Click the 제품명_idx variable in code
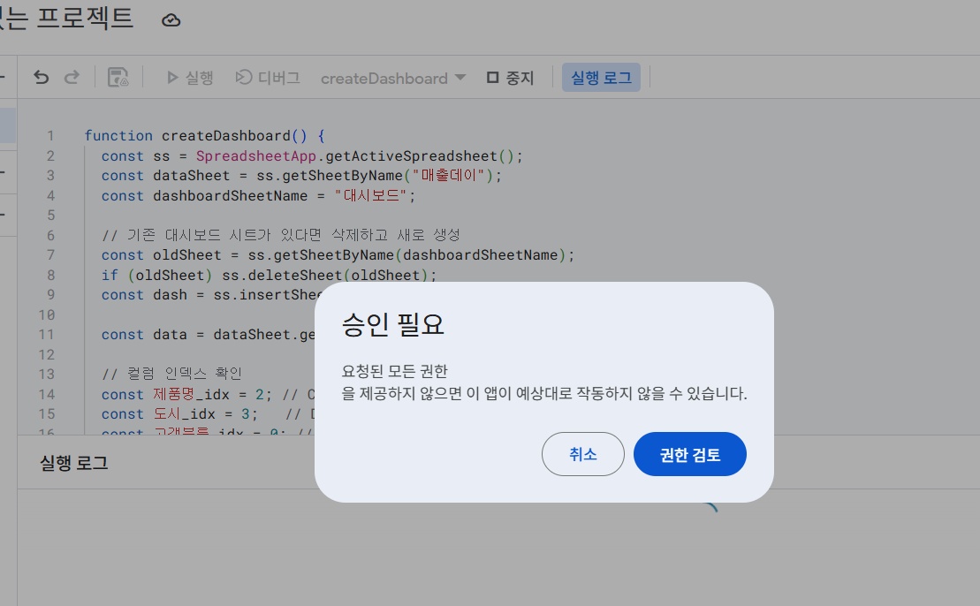 click(x=192, y=394)
